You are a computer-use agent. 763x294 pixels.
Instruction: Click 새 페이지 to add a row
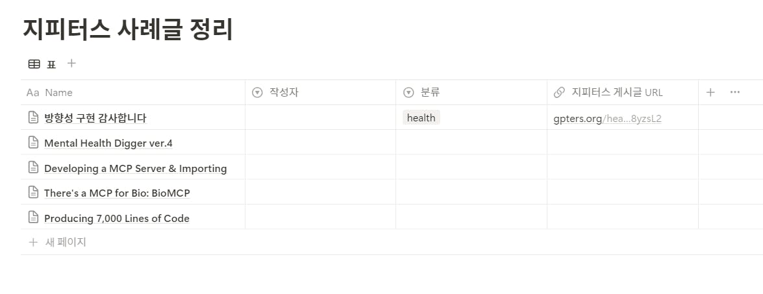(65, 242)
